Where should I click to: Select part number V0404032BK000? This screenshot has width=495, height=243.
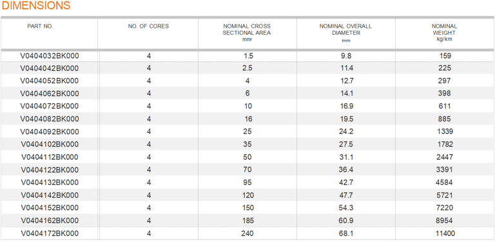[50, 56]
